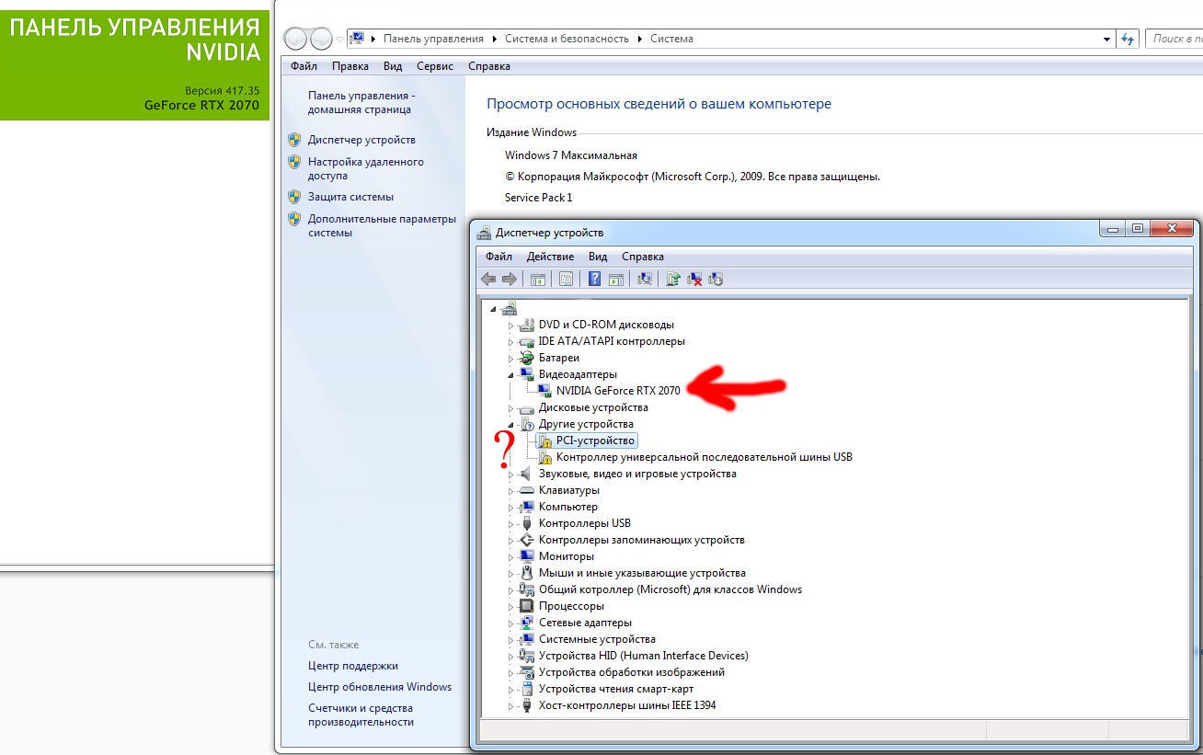Open recent pages dropdown next to navigation arrows

339,40
